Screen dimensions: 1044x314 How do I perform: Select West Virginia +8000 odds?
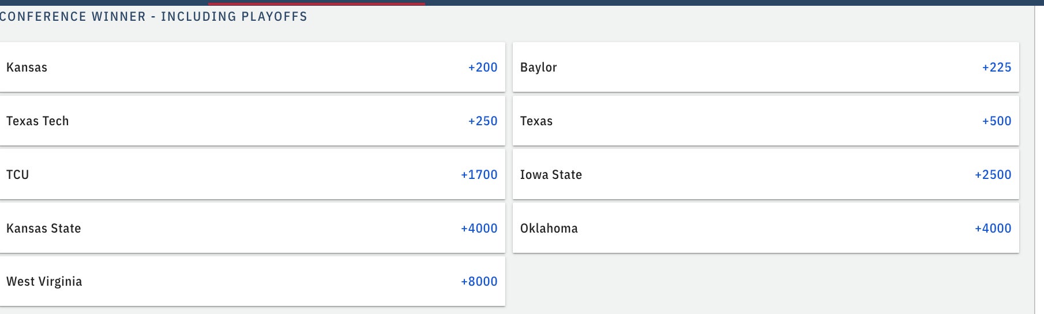(479, 282)
